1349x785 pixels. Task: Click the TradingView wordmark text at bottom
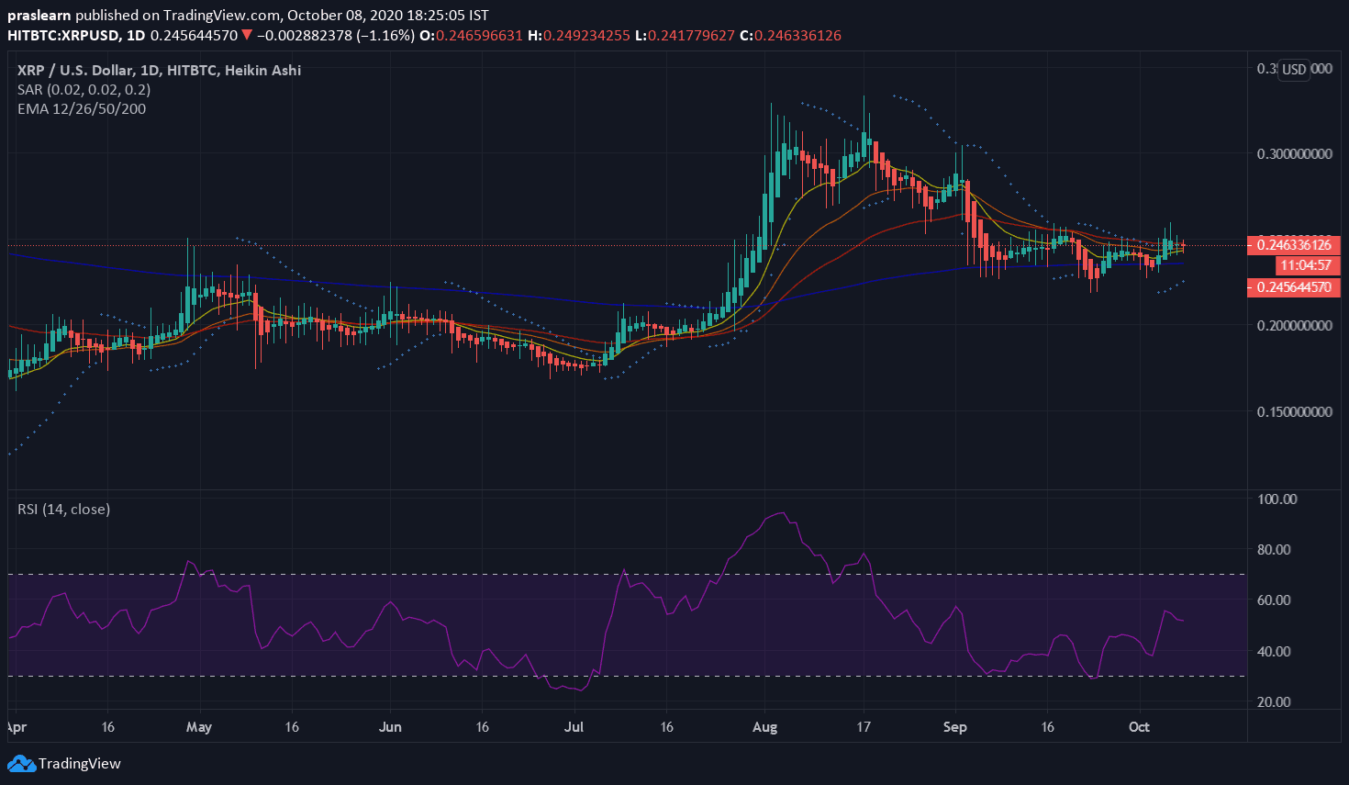(x=80, y=763)
